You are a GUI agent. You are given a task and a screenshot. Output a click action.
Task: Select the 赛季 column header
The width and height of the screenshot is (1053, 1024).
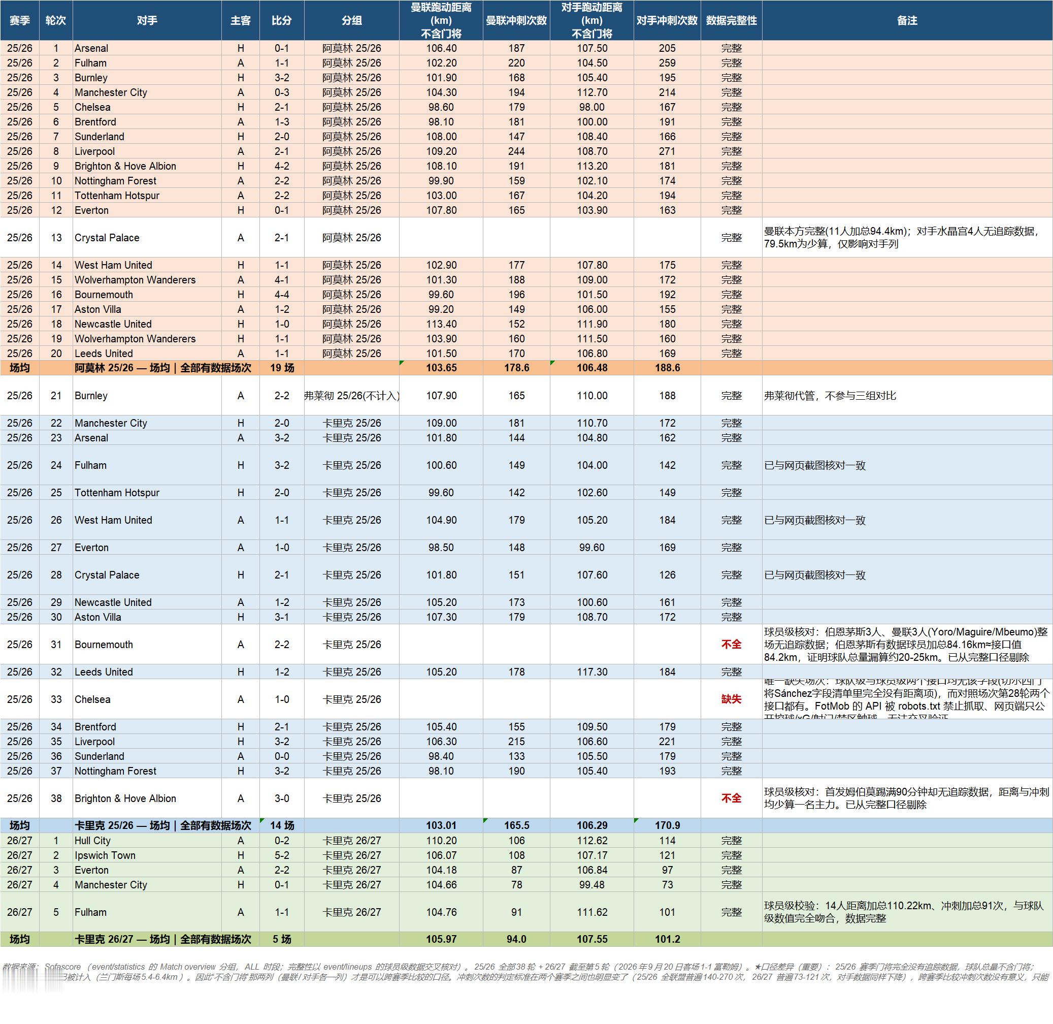tap(19, 20)
